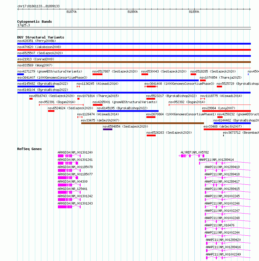The image size is (259, 261).
Task: Click the esv21913 (Conrad2009) label
Action: [x=36, y=59]
